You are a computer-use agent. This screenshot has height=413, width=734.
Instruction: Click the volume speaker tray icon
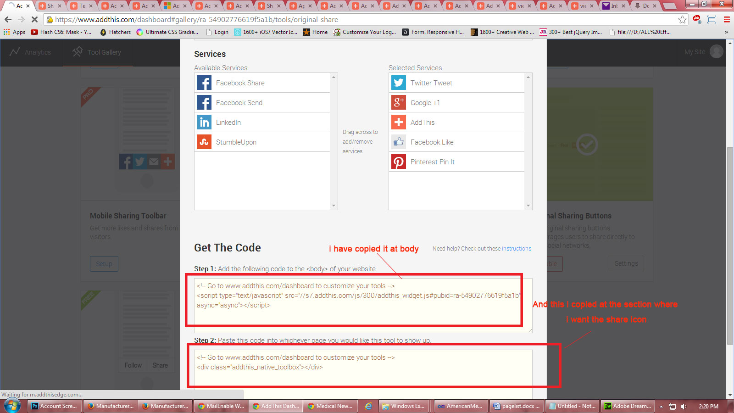click(x=684, y=406)
